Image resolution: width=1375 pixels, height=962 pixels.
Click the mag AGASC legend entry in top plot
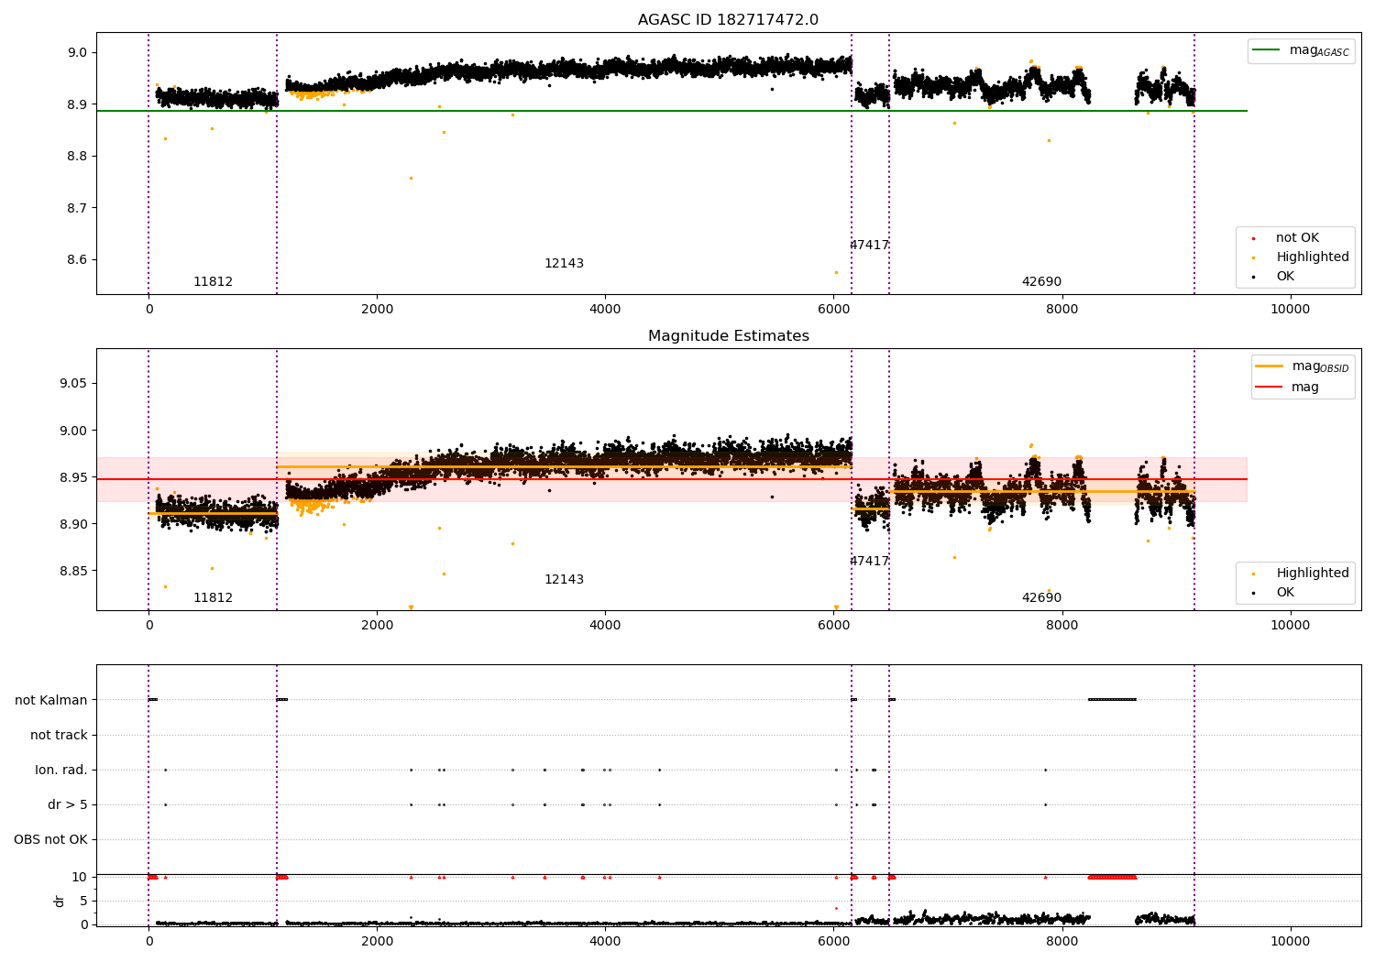click(x=1301, y=50)
